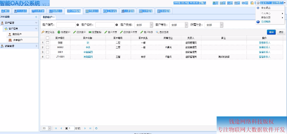The image size is (287, 134).
Task: Switch to the 行政办公 tab
Action: [x=92, y=11]
